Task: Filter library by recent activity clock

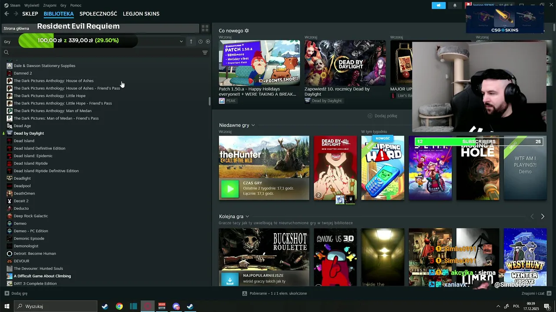Action: pos(200,42)
